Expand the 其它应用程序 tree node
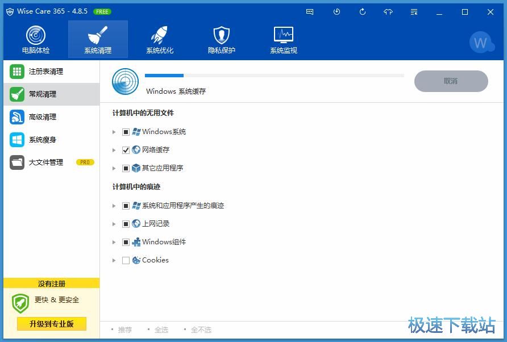 point(114,168)
